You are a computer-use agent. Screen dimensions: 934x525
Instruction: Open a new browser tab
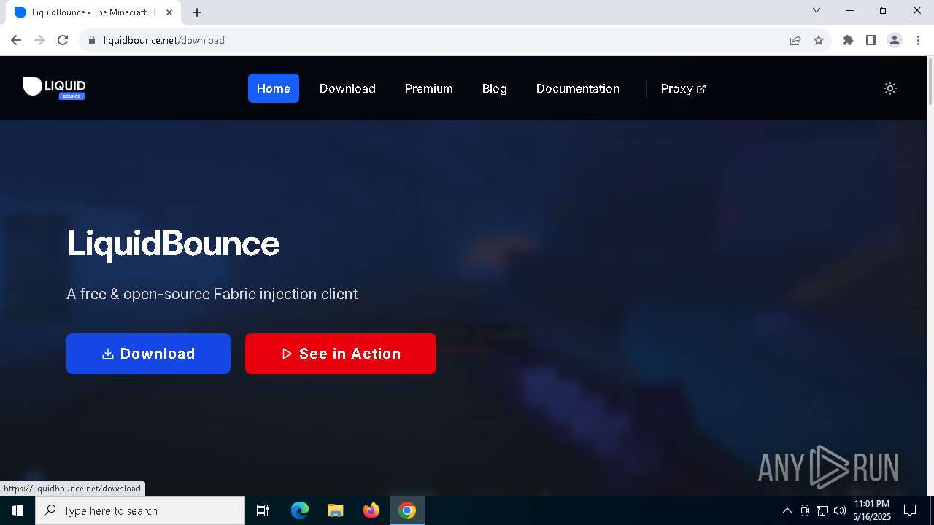click(x=197, y=12)
